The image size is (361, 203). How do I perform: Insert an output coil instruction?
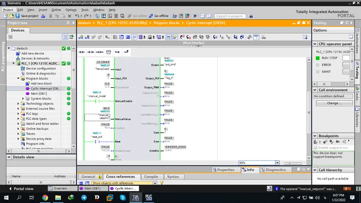pyautogui.click(x=99, y=52)
